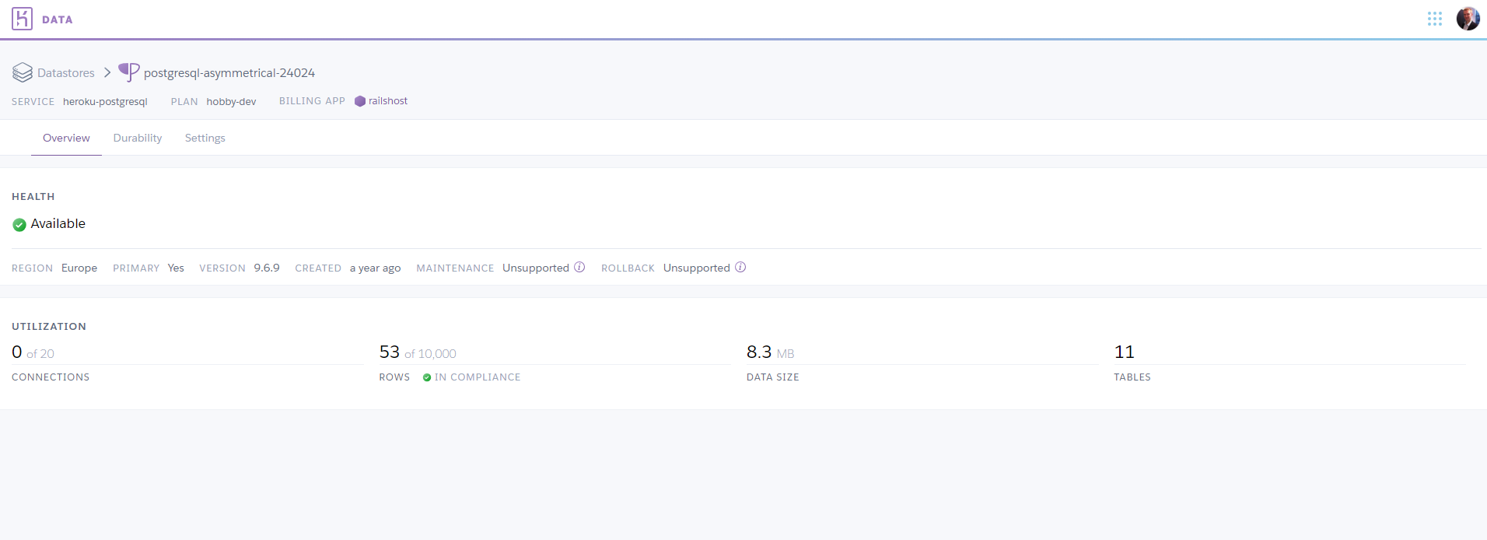Click the Rollback Unsupported info icon
Image resolution: width=1487 pixels, height=540 pixels.
point(740,267)
